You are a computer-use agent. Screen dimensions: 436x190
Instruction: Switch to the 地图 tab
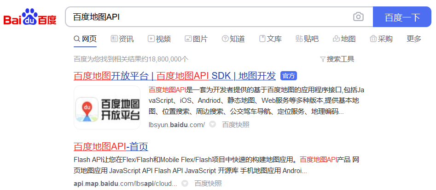(x=344, y=39)
